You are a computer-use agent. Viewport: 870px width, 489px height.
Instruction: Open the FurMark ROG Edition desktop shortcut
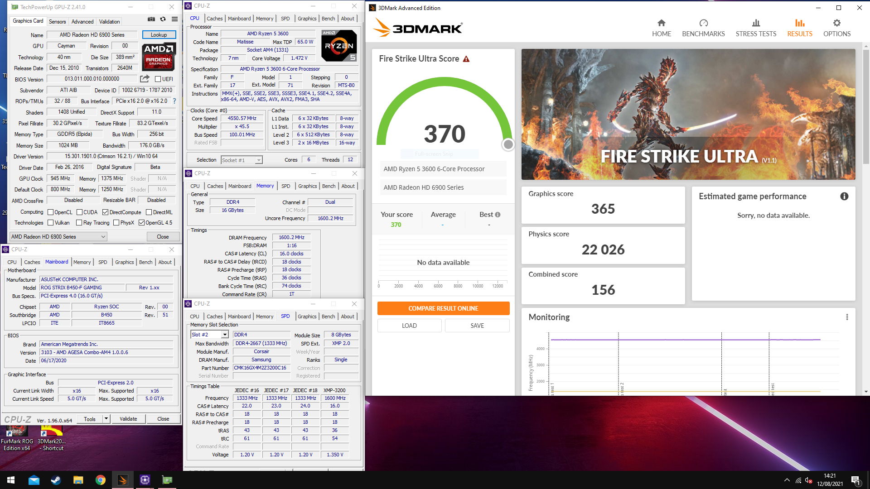pyautogui.click(x=17, y=438)
